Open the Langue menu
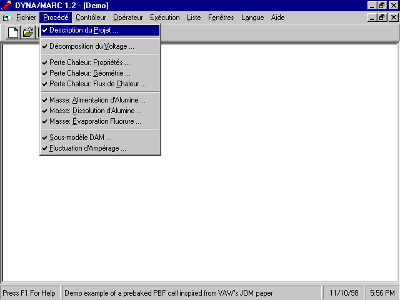The height and width of the screenshot is (300, 400). [252, 17]
